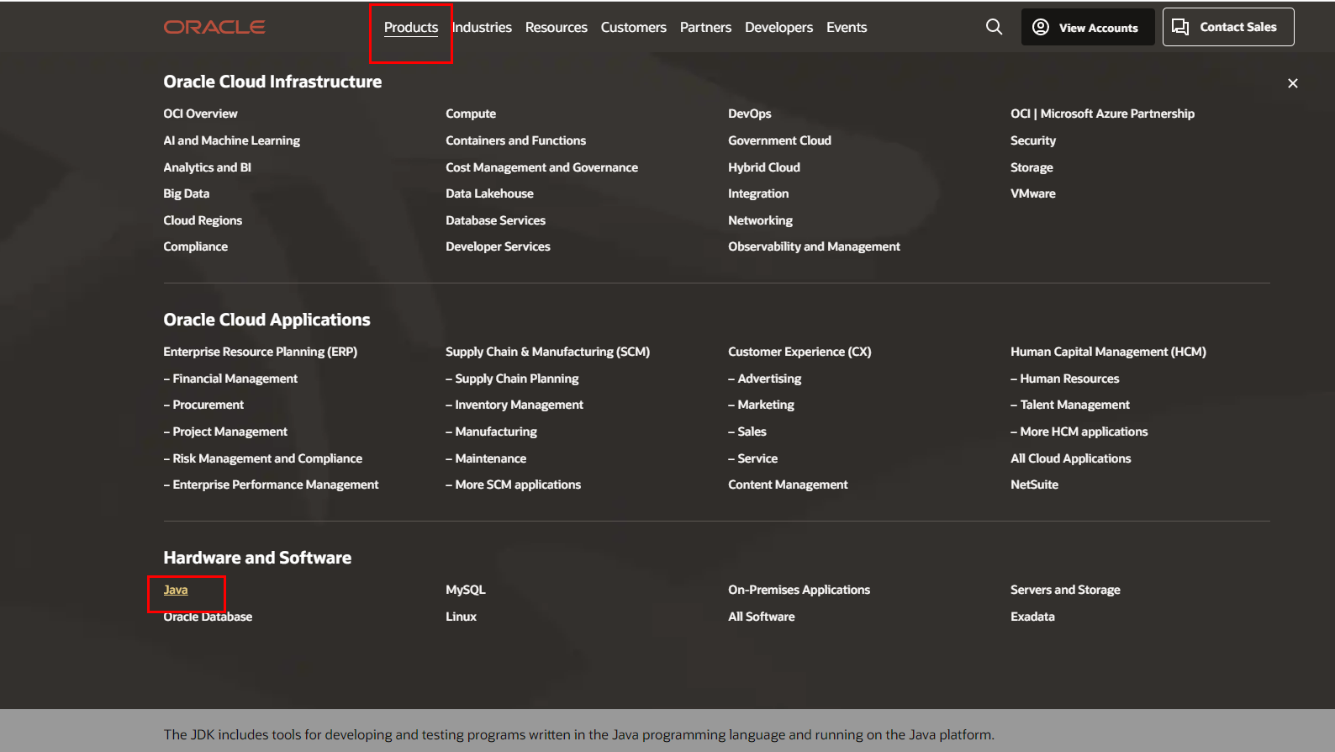
Task: Open the Developers menu
Action: click(779, 28)
